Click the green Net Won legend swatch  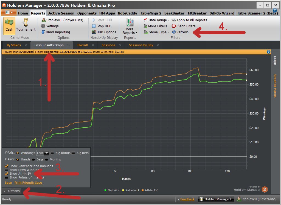coord(105,190)
